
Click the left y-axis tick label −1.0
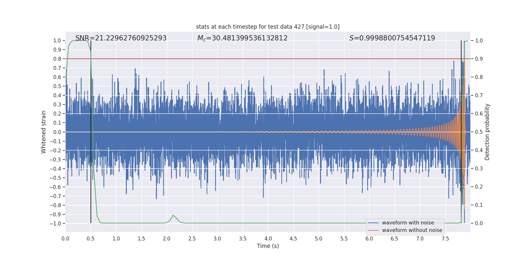click(55, 224)
